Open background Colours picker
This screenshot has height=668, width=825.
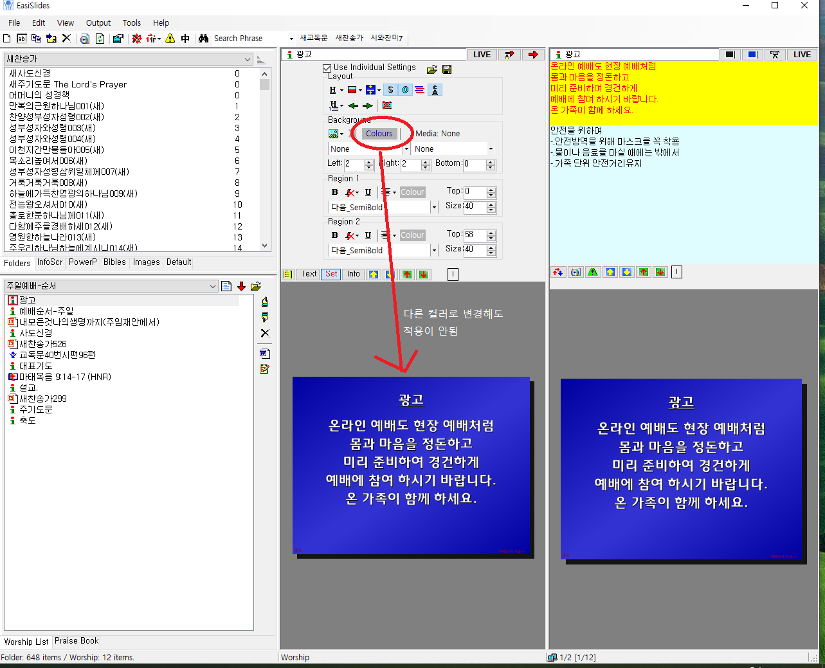point(379,134)
